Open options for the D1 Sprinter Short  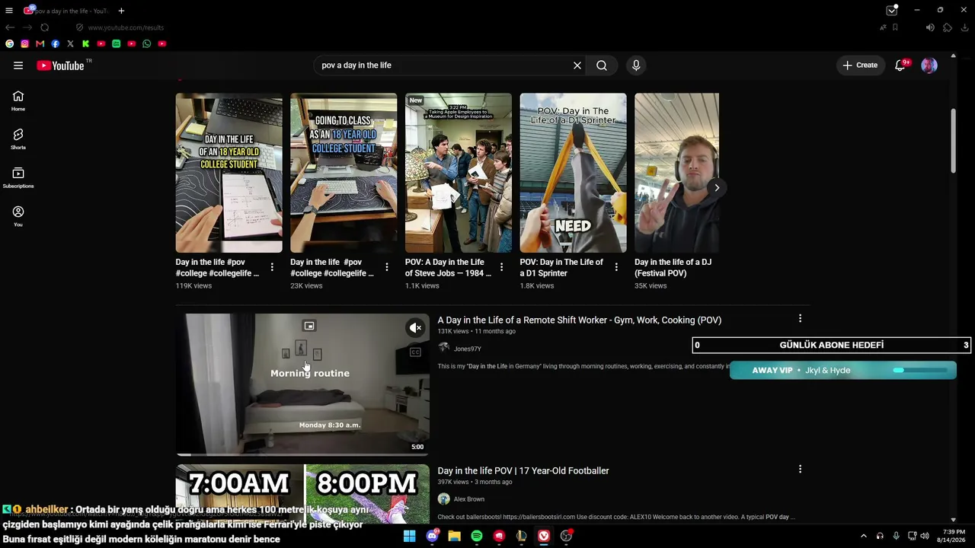[x=616, y=268]
